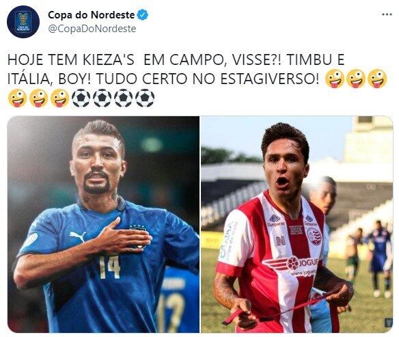399x337 pixels.
Task: Click the number 14 on the blue jersey
Action: click(109, 267)
